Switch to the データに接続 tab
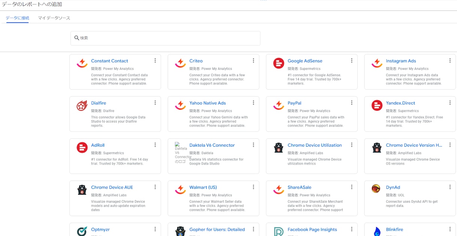The image size is (457, 236). (x=17, y=18)
